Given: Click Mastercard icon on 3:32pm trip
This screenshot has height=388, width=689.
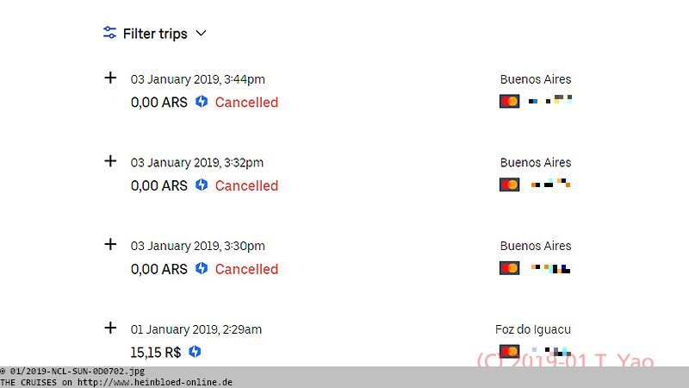Looking at the screenshot, I should (509, 185).
